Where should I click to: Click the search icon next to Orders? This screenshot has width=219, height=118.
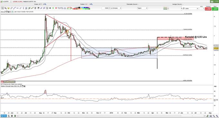(45, 4)
